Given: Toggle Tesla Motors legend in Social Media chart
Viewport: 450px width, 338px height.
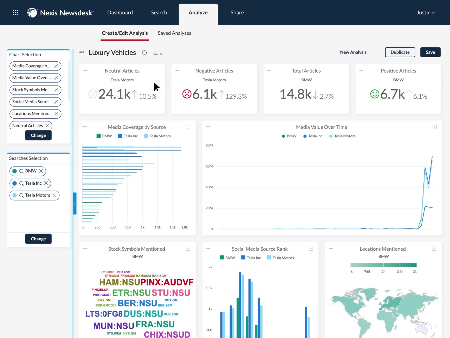Looking at the screenshot, I should [280, 258].
